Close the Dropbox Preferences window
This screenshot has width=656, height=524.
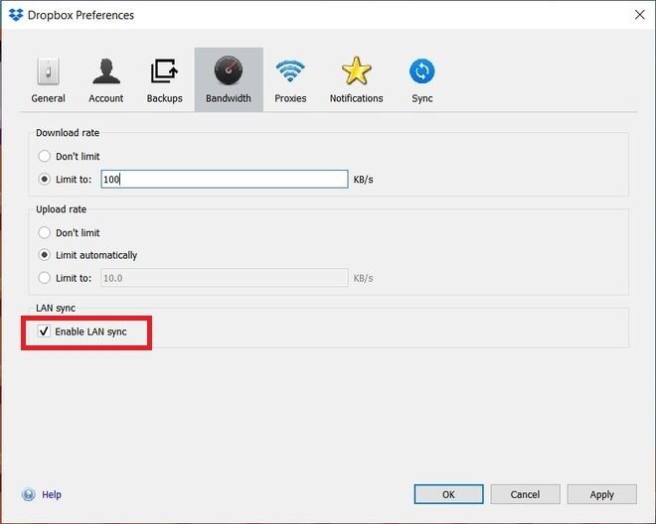pos(640,15)
